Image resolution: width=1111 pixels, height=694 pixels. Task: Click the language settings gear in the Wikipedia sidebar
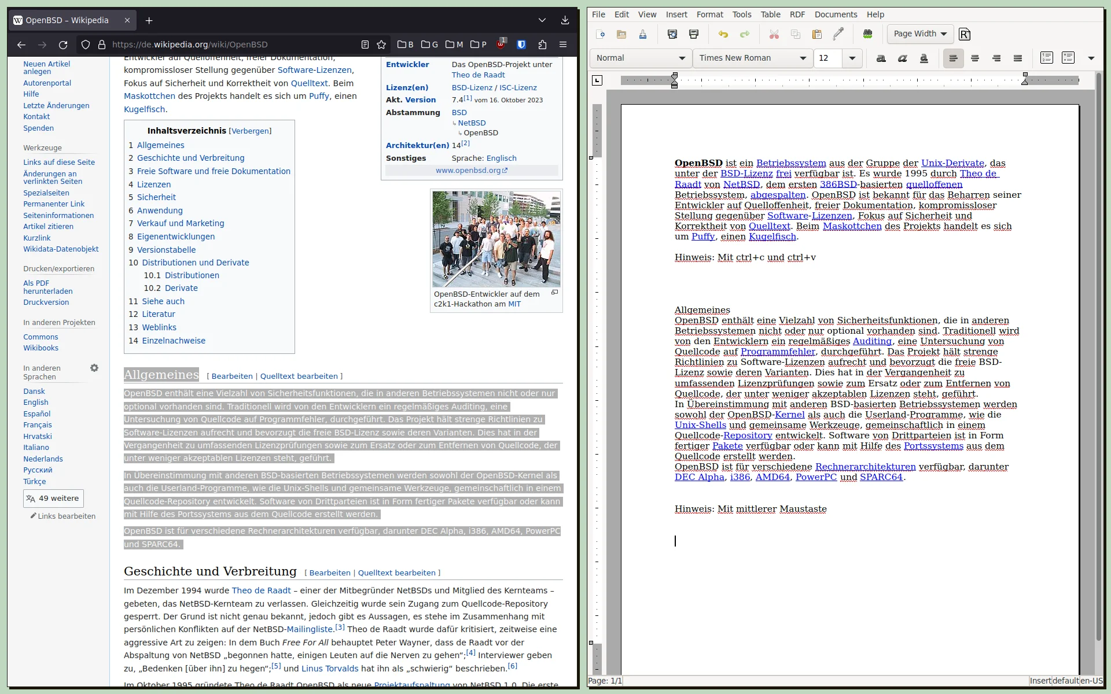[x=94, y=368]
